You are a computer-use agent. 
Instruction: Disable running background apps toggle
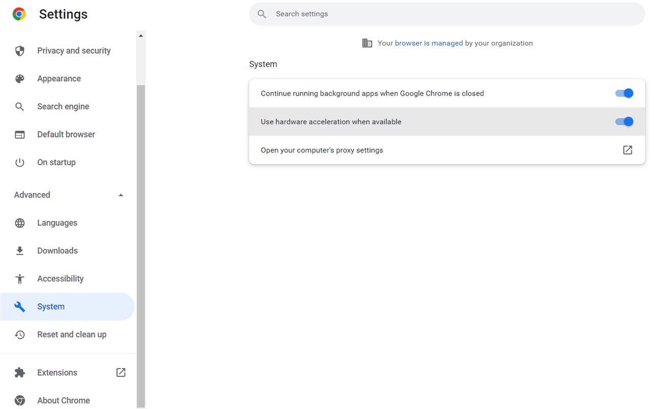pos(624,93)
